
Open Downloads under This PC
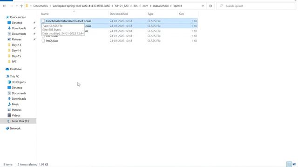[19, 99]
